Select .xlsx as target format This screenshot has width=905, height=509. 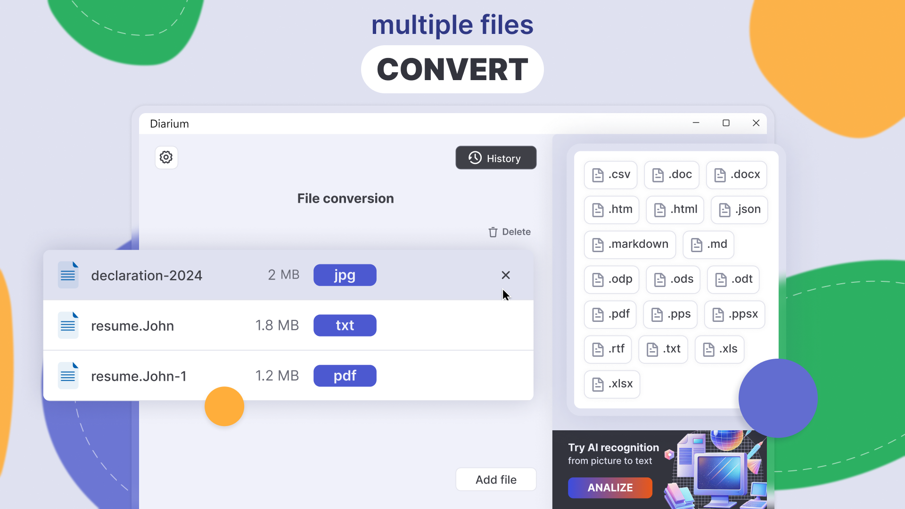(x=612, y=384)
